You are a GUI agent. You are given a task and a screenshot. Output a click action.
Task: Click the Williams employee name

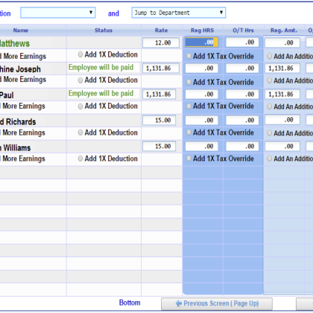[15, 148]
